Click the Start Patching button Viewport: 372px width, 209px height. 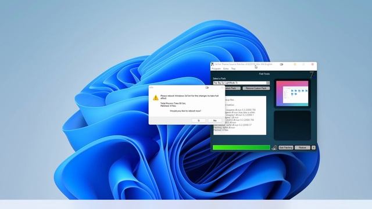tap(286, 147)
